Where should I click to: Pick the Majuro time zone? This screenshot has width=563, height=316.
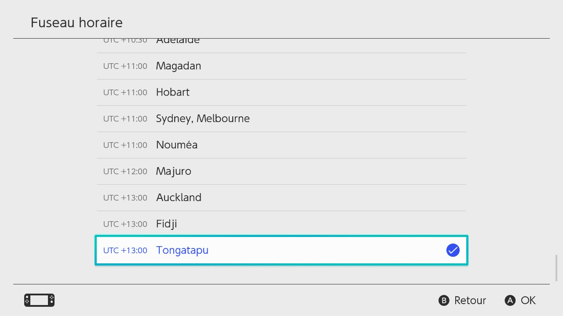click(281, 171)
